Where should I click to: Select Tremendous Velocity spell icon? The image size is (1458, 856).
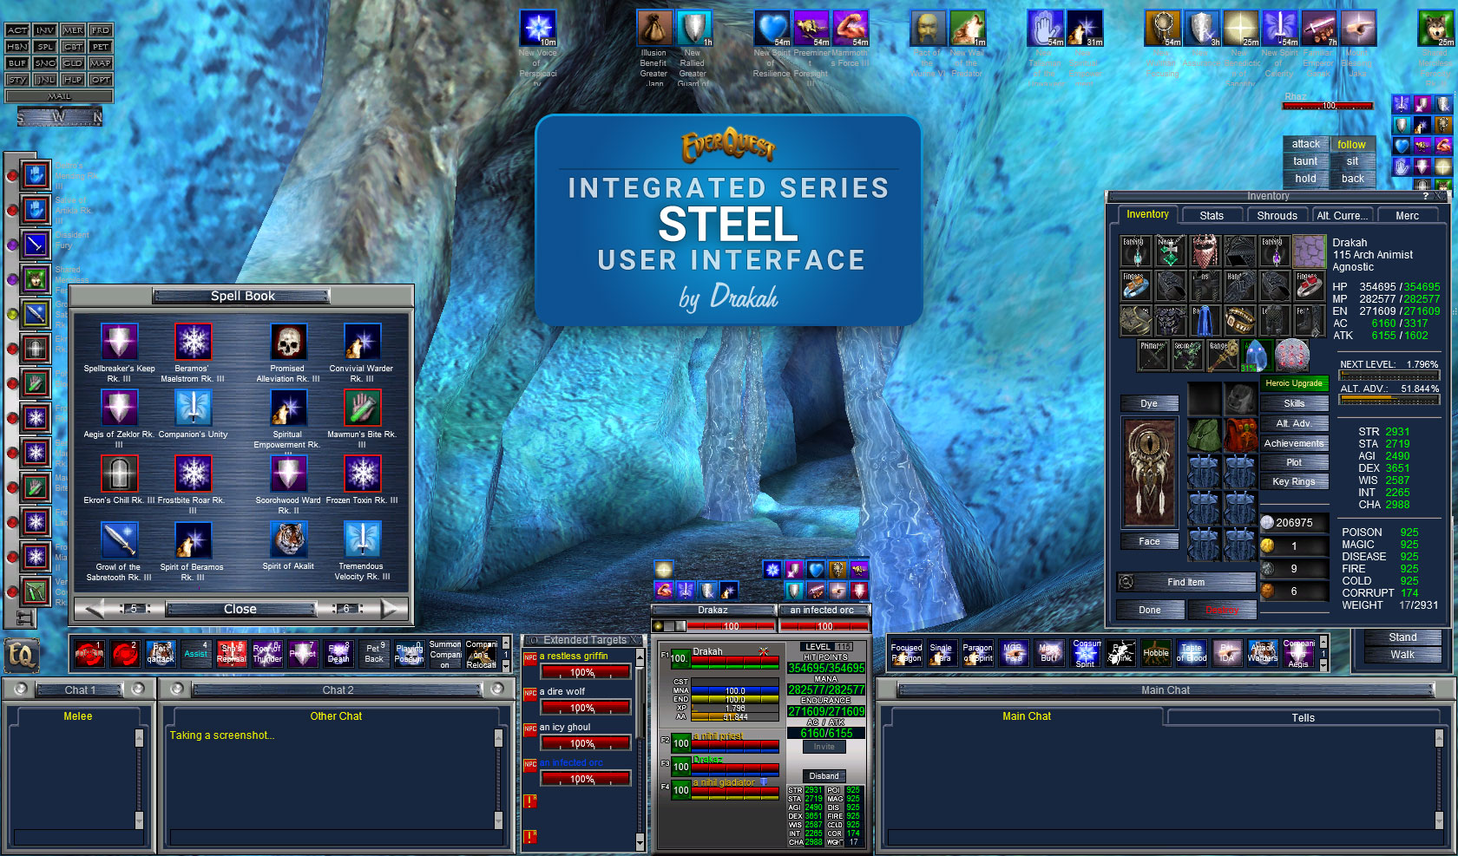coord(362,539)
